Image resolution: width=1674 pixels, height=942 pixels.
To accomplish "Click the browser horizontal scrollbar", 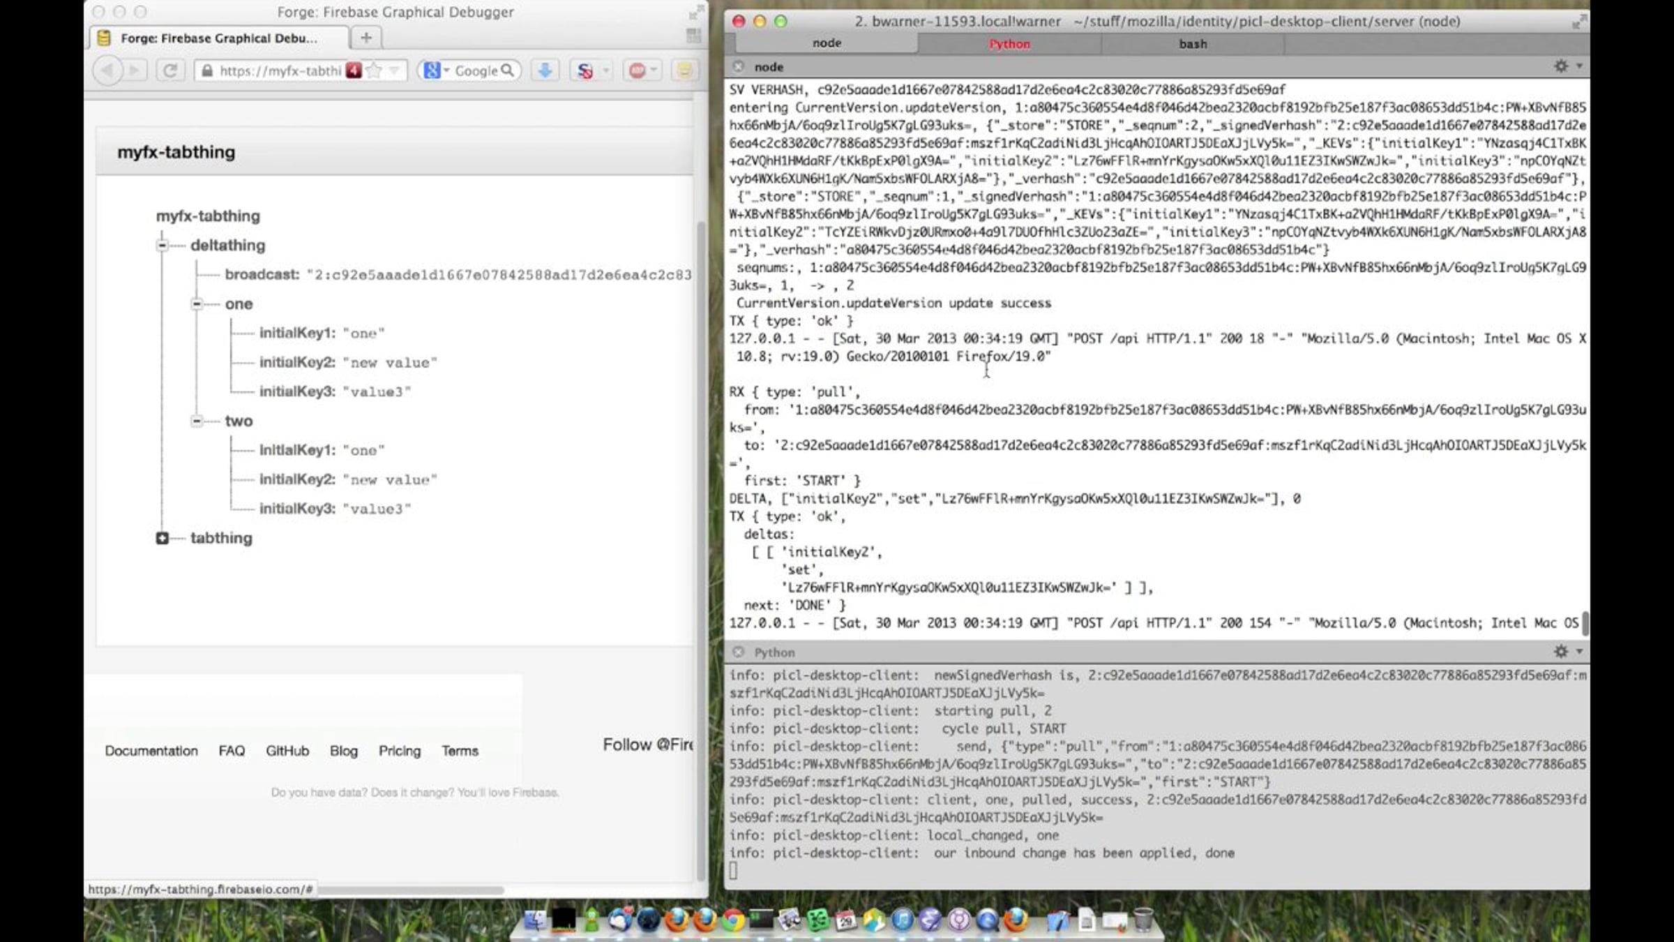I will pos(411,890).
